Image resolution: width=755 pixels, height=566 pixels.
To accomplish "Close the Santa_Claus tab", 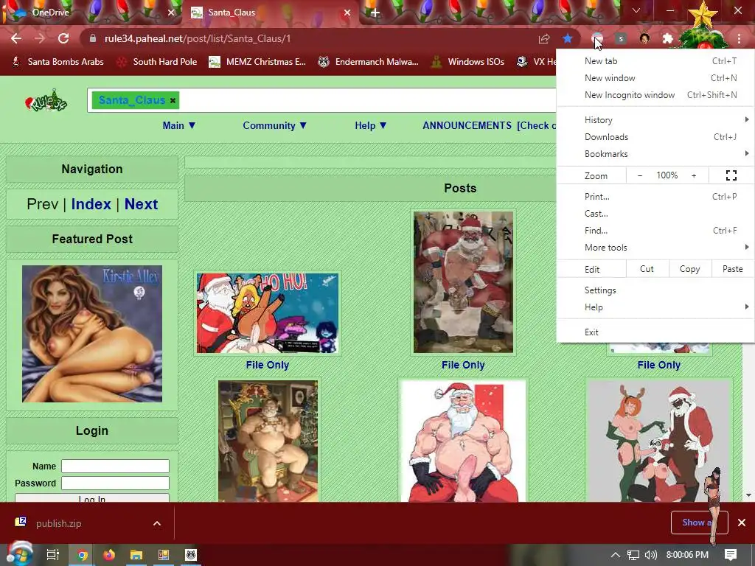I will pos(347,13).
